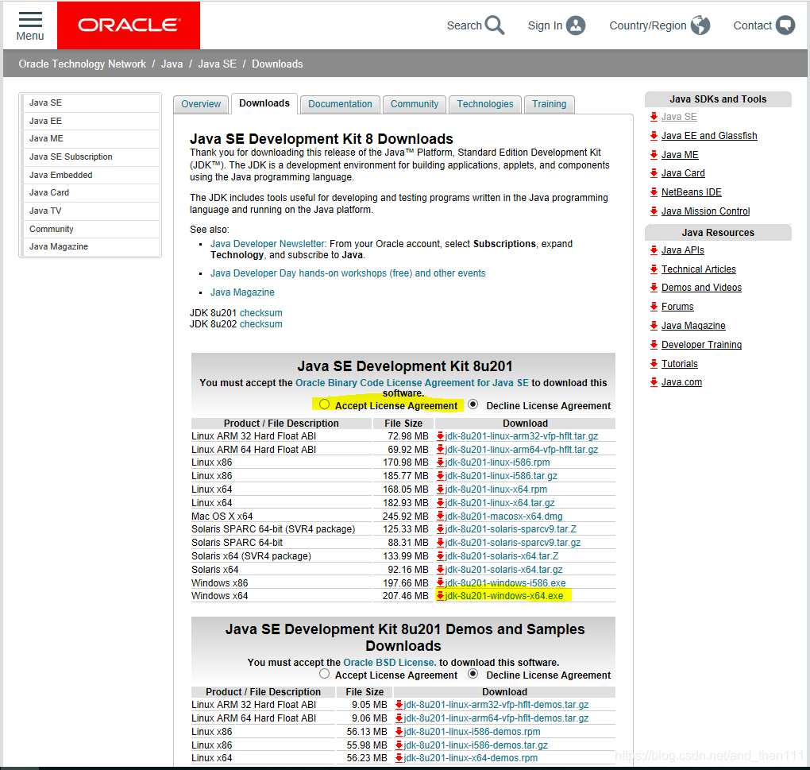810x770 pixels.
Task: Click red download icon for jdk-8u201-linux-x64.rpm
Action: 440,489
